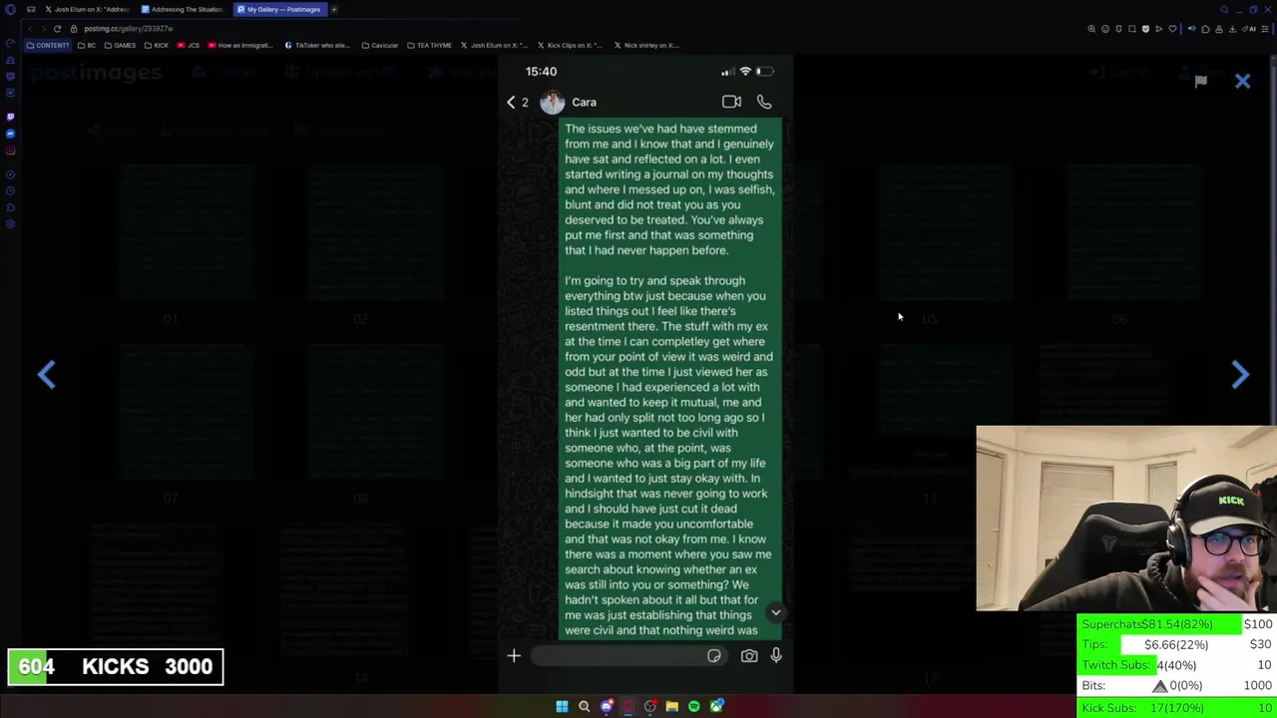Open Spotify from the taskbar
Image resolution: width=1277 pixels, height=718 pixels.
pyautogui.click(x=693, y=706)
